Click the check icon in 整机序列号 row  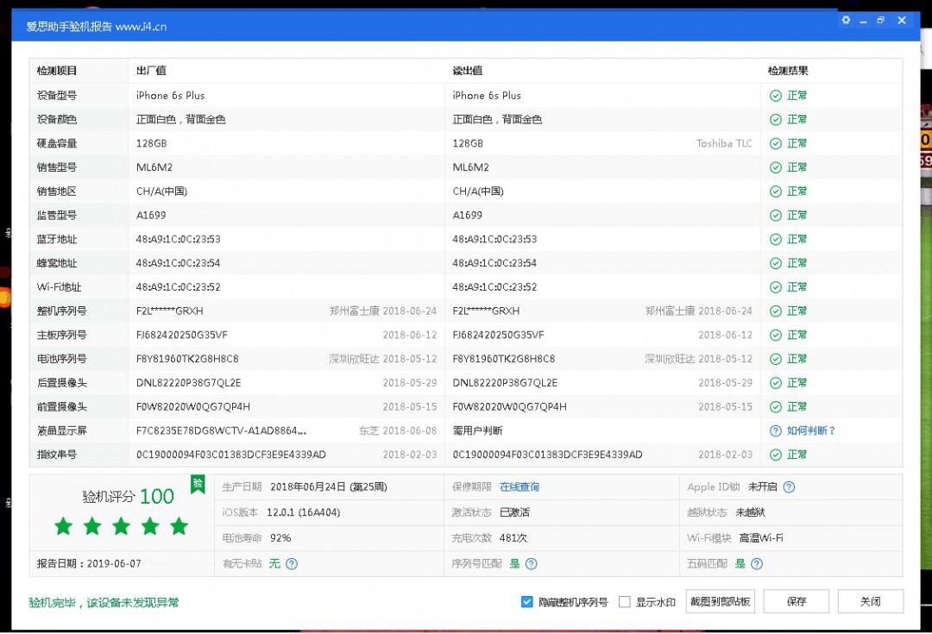[775, 311]
